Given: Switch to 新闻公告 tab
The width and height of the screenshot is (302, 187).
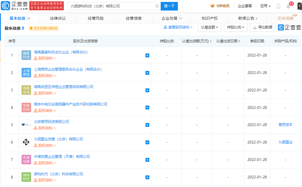Looking at the screenshot, I should [247, 18].
